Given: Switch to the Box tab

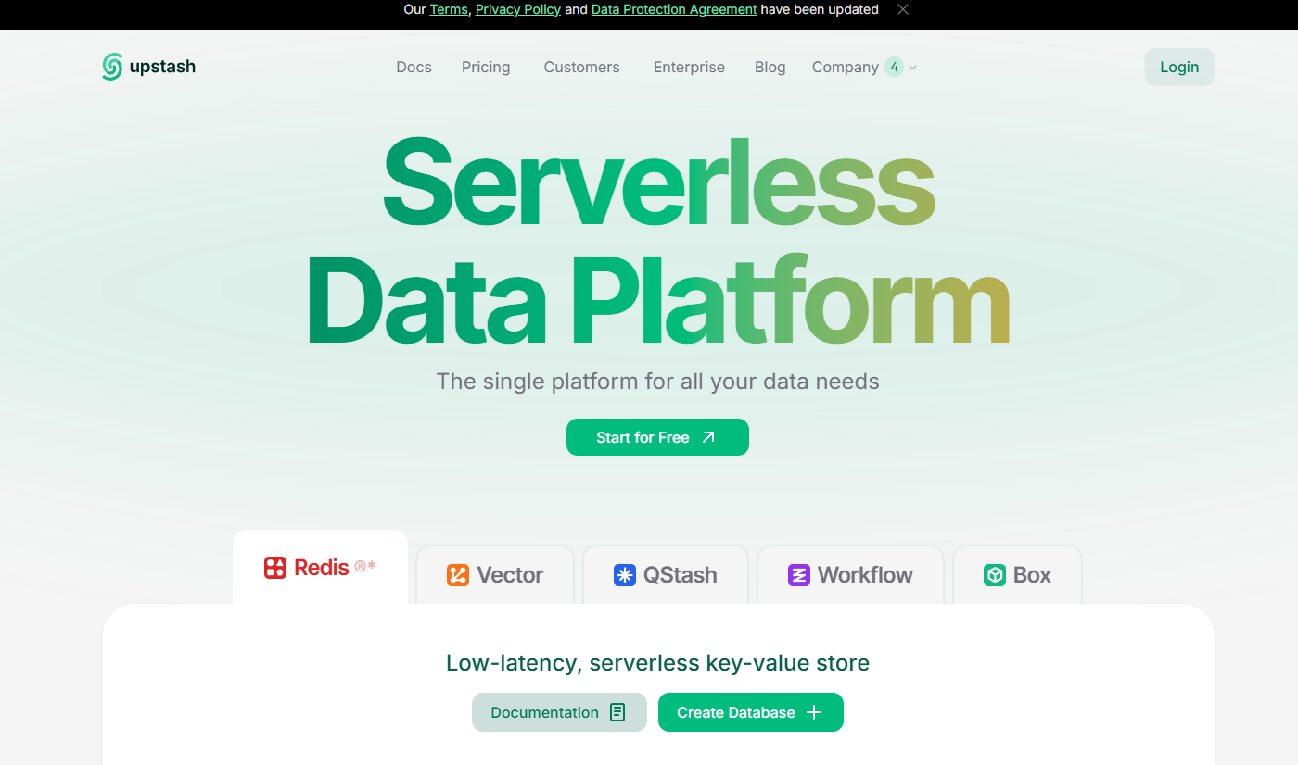Looking at the screenshot, I should tap(1017, 574).
